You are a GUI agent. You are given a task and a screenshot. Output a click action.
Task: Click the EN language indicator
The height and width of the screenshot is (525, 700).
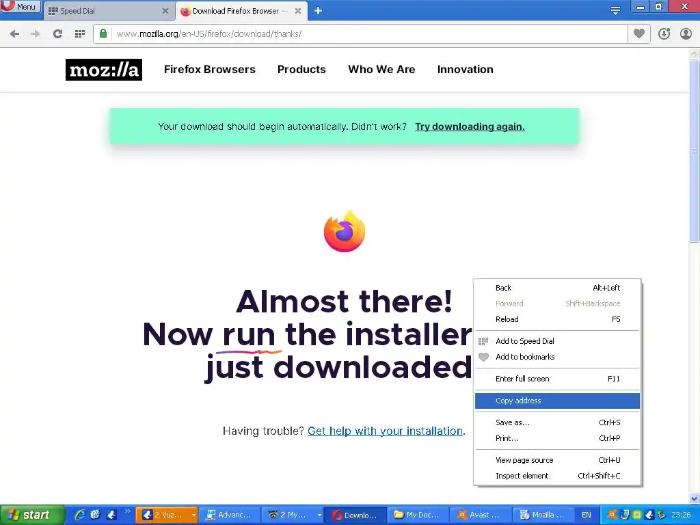586,515
